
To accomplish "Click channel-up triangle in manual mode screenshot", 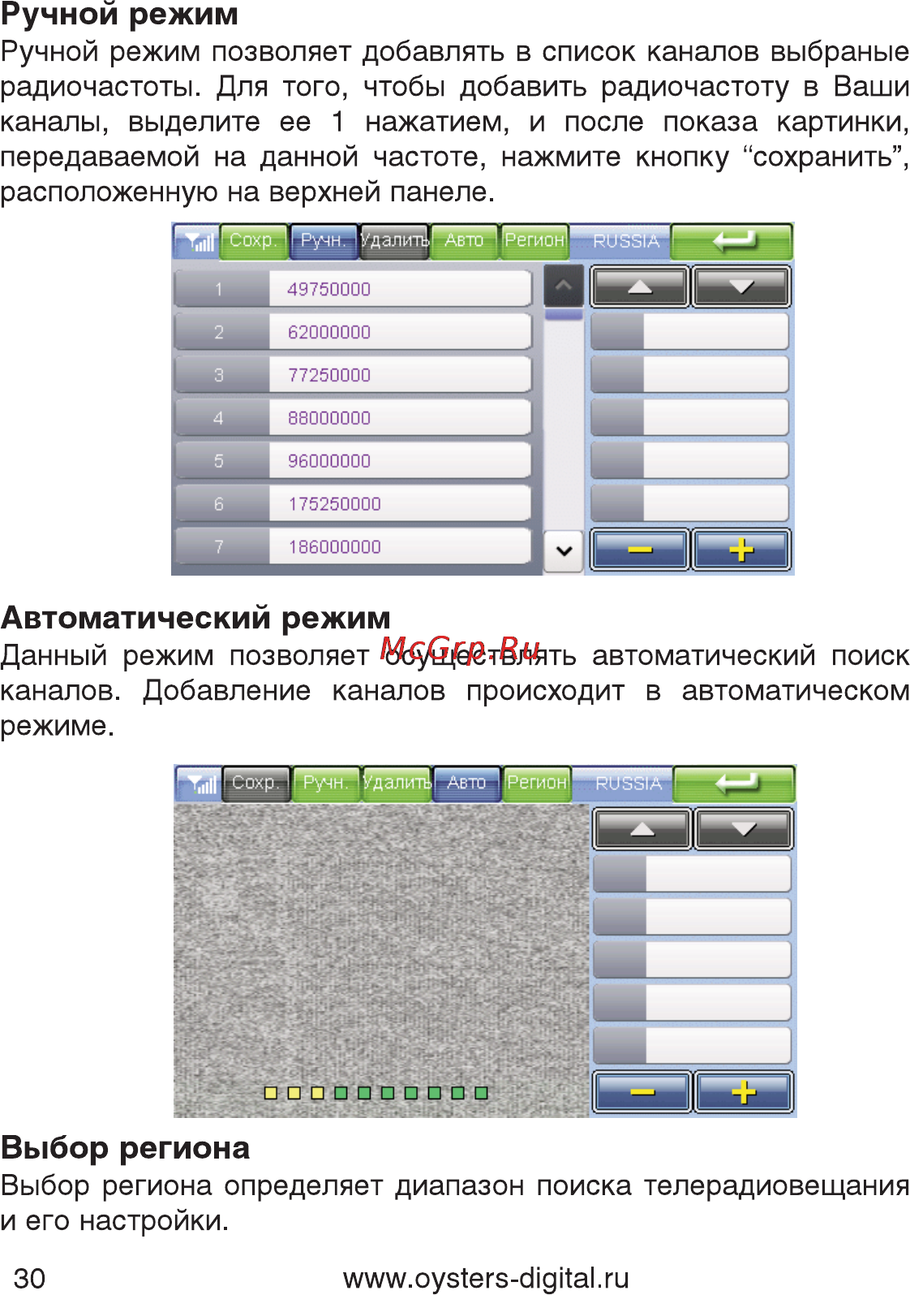I will point(640,287).
